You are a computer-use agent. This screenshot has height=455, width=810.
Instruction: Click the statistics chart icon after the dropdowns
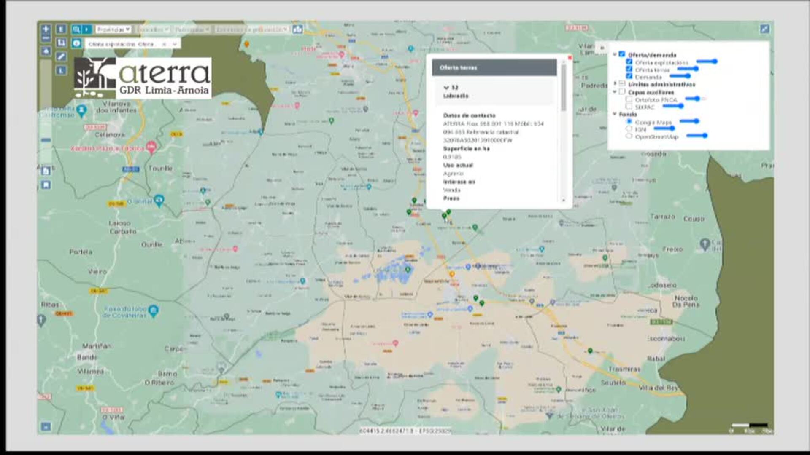coord(297,29)
